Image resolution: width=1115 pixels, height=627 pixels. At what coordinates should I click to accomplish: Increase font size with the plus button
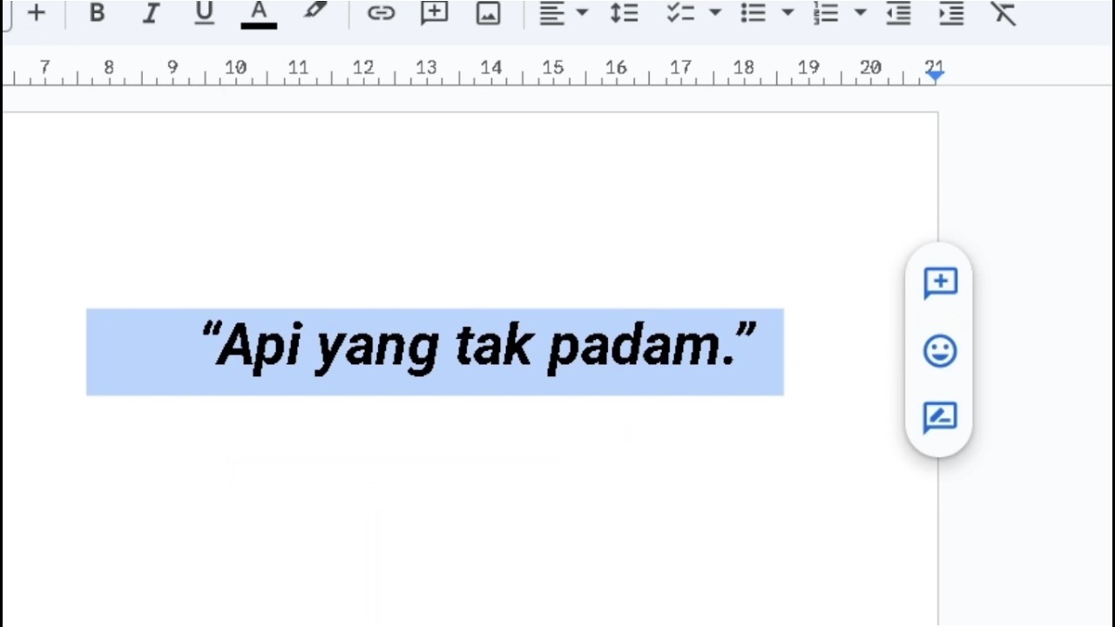pos(36,13)
